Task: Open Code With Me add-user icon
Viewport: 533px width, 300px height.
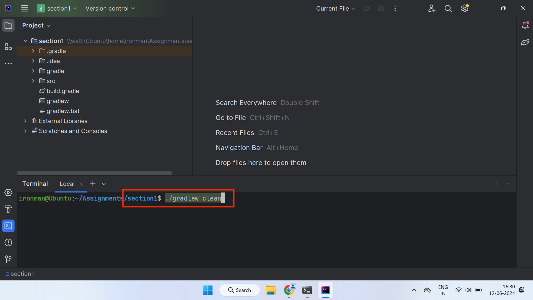Action: pos(432,8)
